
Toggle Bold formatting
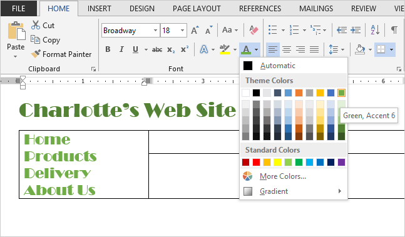pos(108,49)
